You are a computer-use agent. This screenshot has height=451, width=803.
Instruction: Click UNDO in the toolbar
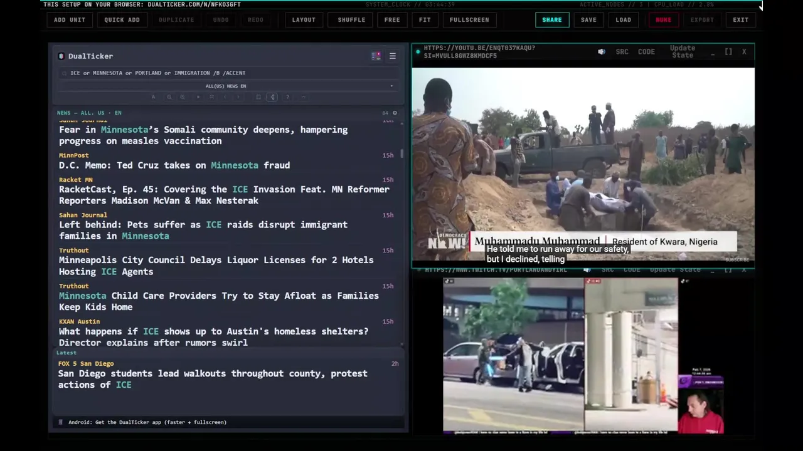pyautogui.click(x=221, y=19)
